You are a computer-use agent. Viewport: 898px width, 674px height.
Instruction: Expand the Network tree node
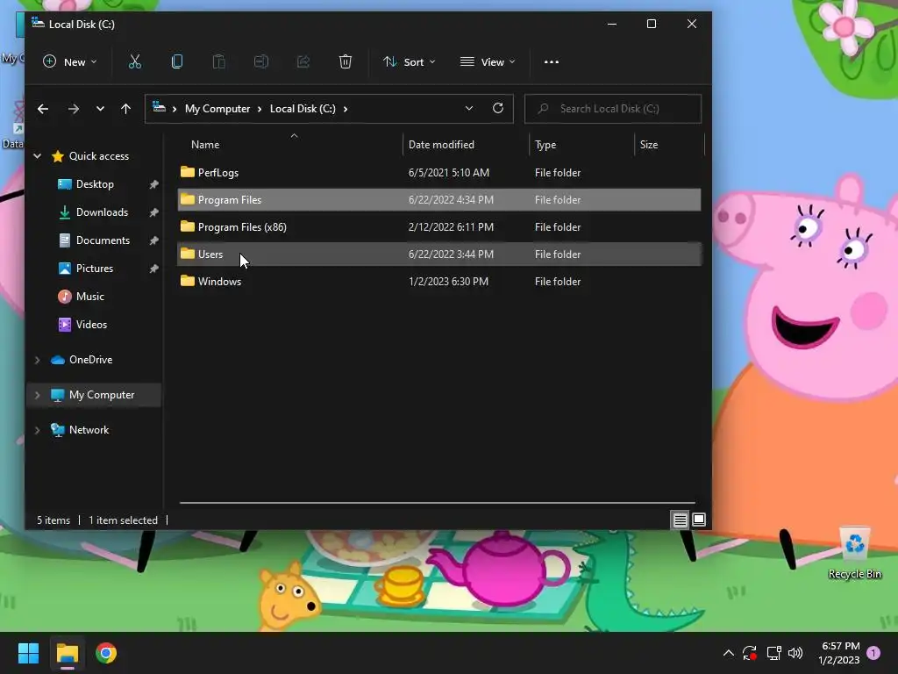coord(37,430)
